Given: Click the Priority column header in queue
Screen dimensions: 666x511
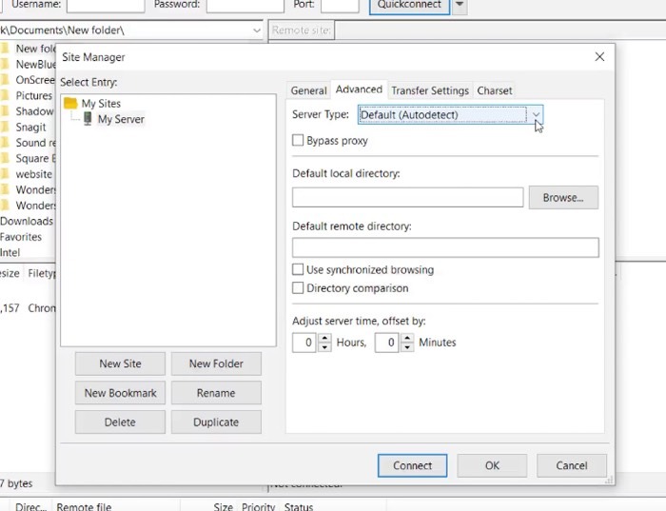Looking at the screenshot, I should click(258, 506).
